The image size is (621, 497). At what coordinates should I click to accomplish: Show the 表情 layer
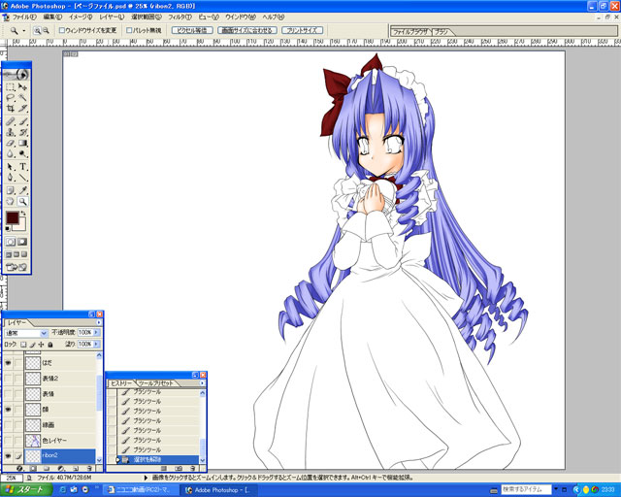click(x=8, y=393)
